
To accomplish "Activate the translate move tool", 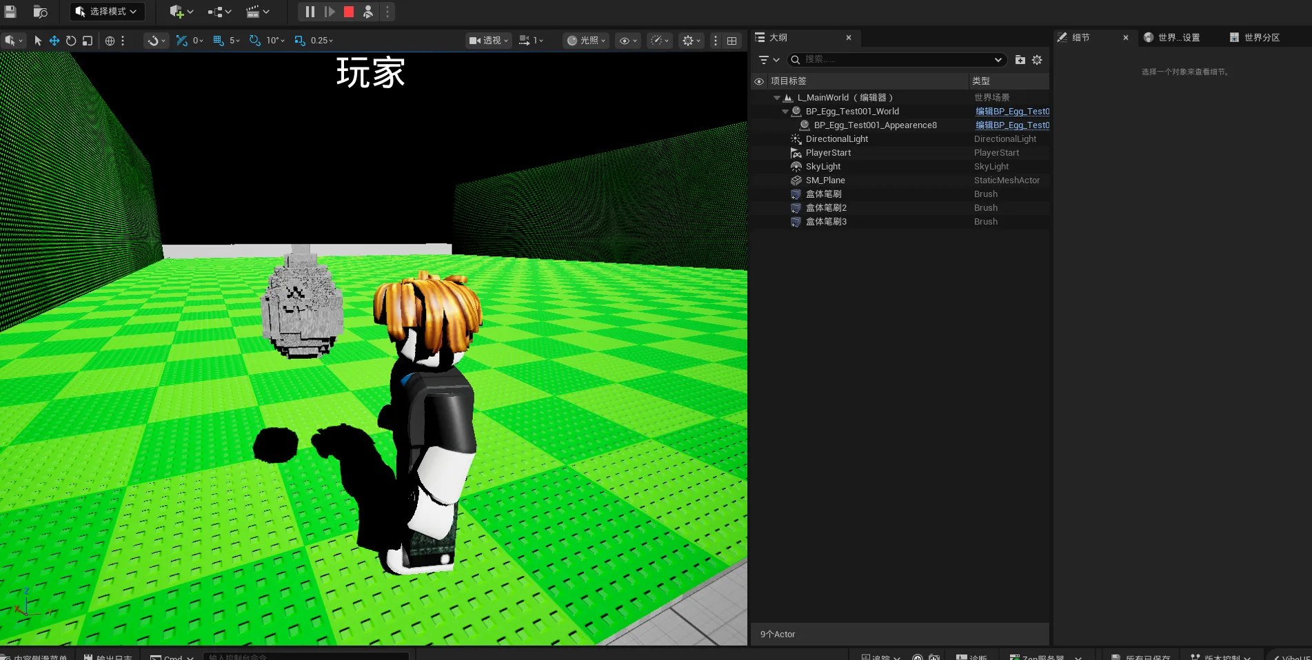I will point(54,41).
